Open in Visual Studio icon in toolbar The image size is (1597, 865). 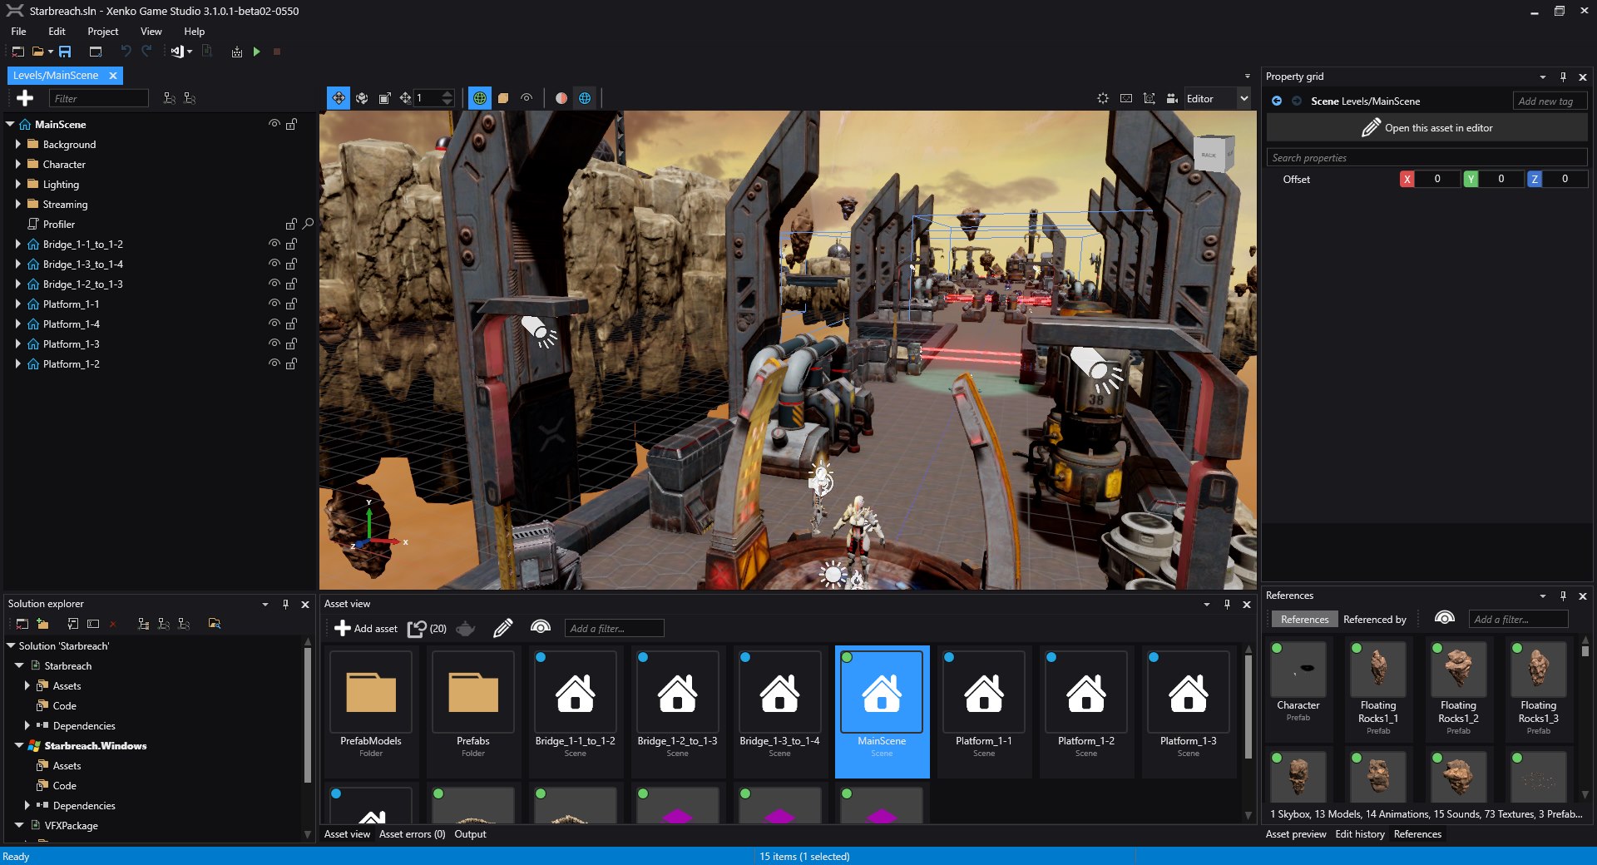tap(177, 52)
